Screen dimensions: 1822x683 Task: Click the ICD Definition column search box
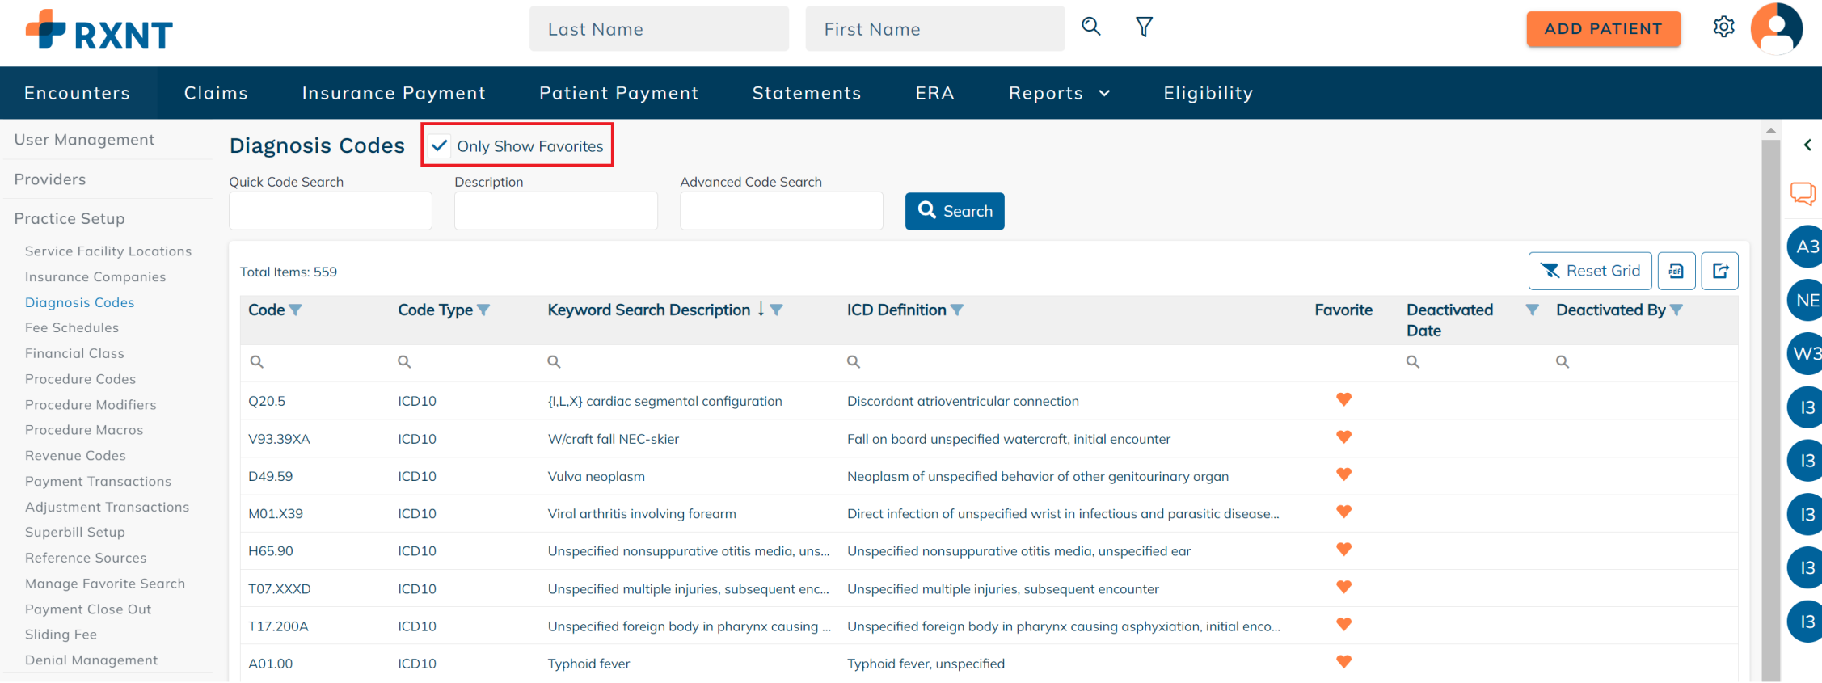point(1071,362)
